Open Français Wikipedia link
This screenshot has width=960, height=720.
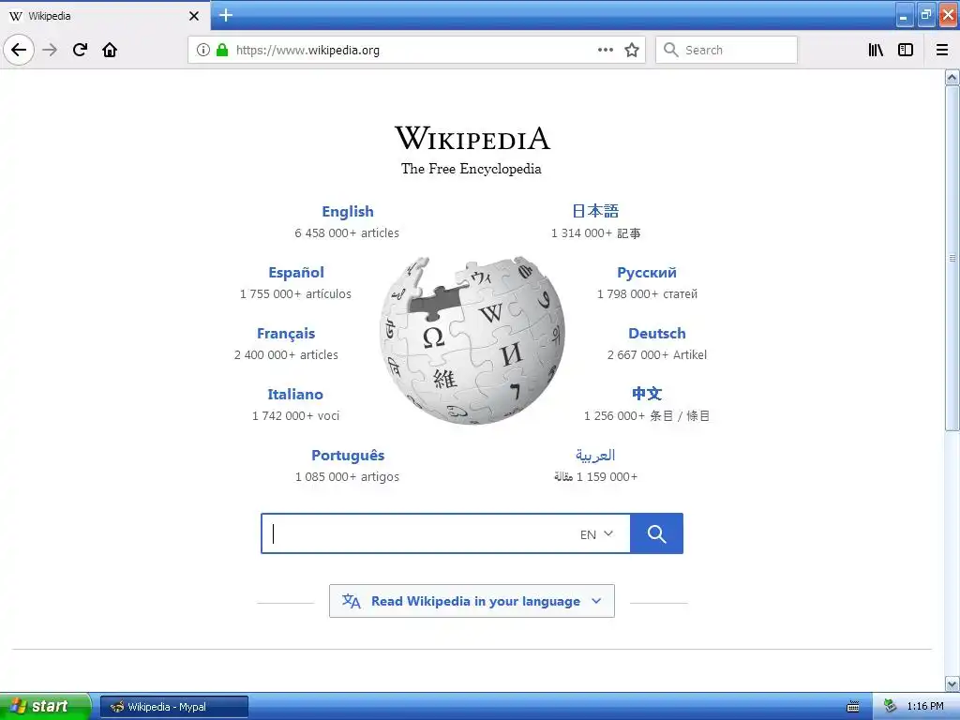click(x=286, y=334)
